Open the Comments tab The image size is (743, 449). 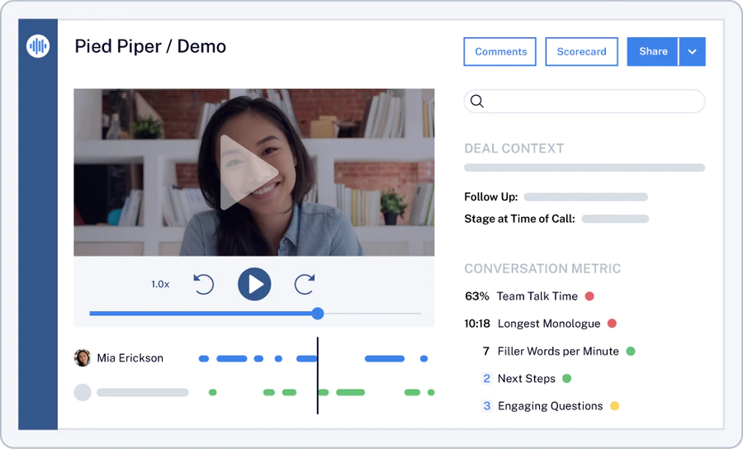pyautogui.click(x=500, y=52)
